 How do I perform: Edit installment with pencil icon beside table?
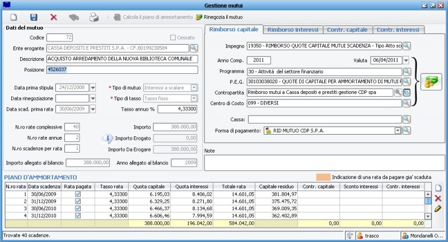point(438,208)
